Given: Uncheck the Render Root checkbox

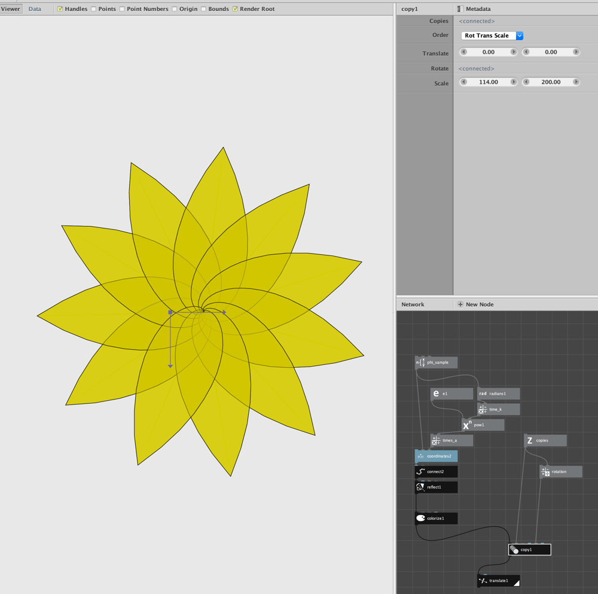Looking at the screenshot, I should (x=235, y=9).
